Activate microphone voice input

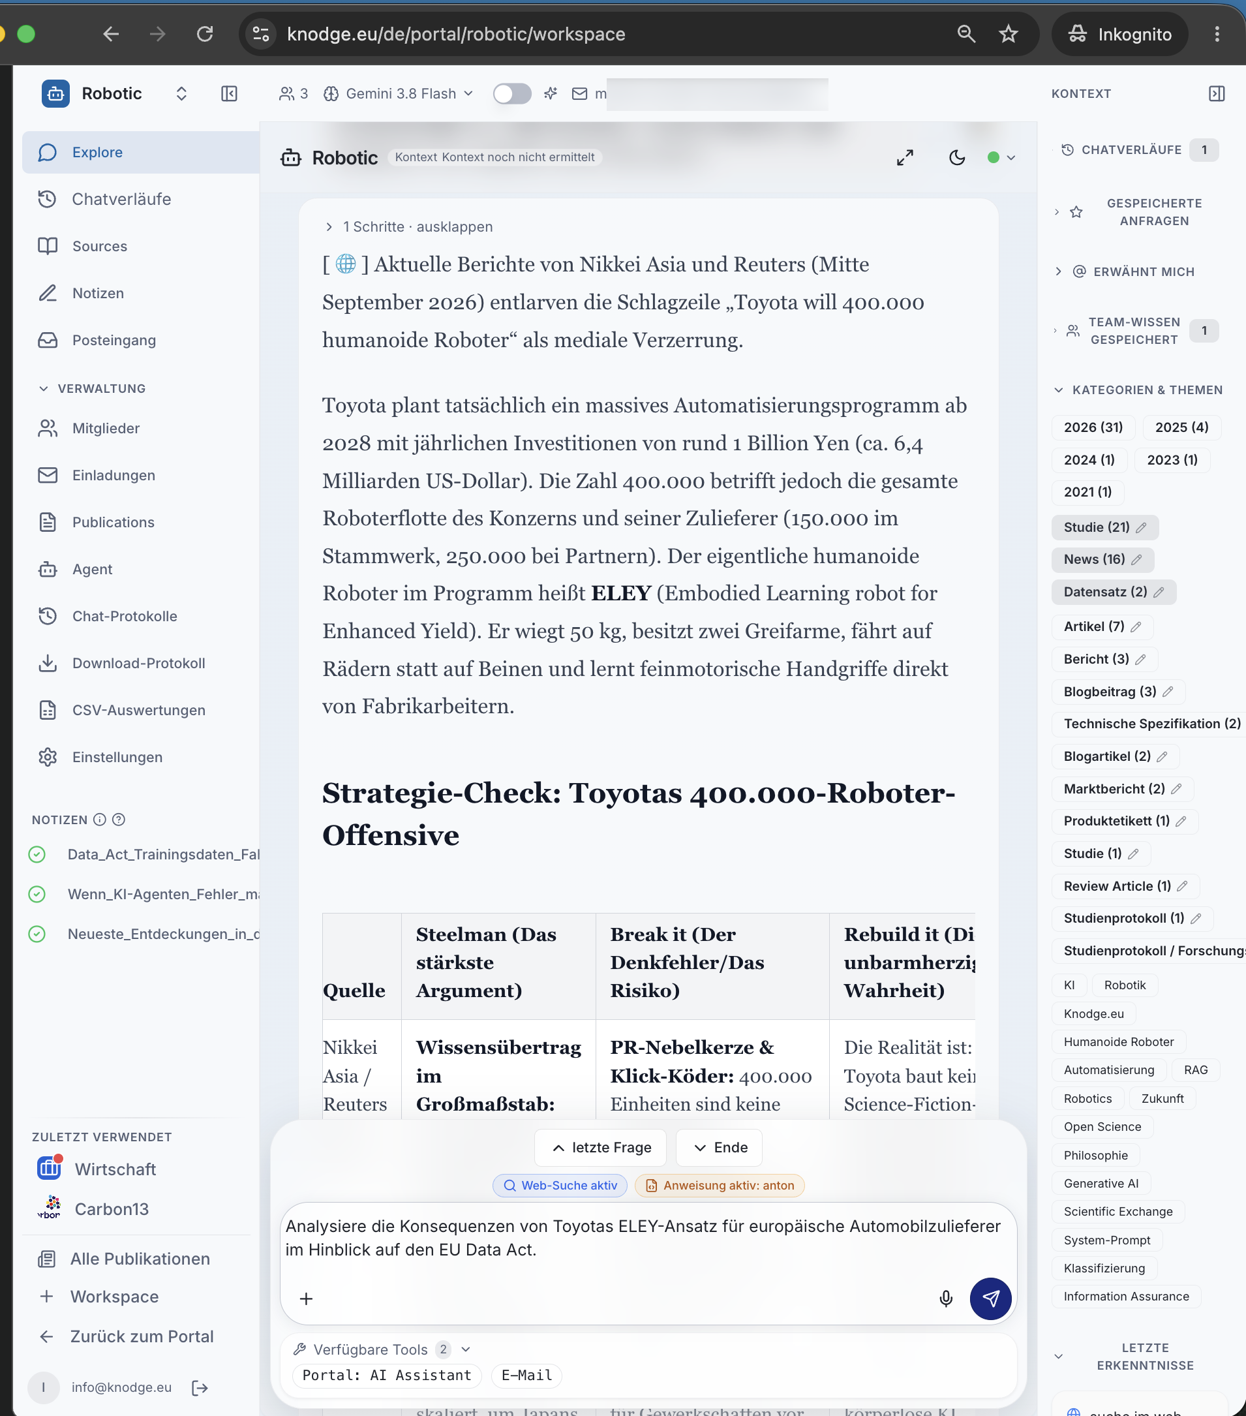pyautogui.click(x=945, y=1299)
